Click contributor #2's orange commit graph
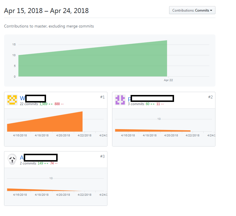236x216 pixels. pyautogui.click(x=153, y=130)
